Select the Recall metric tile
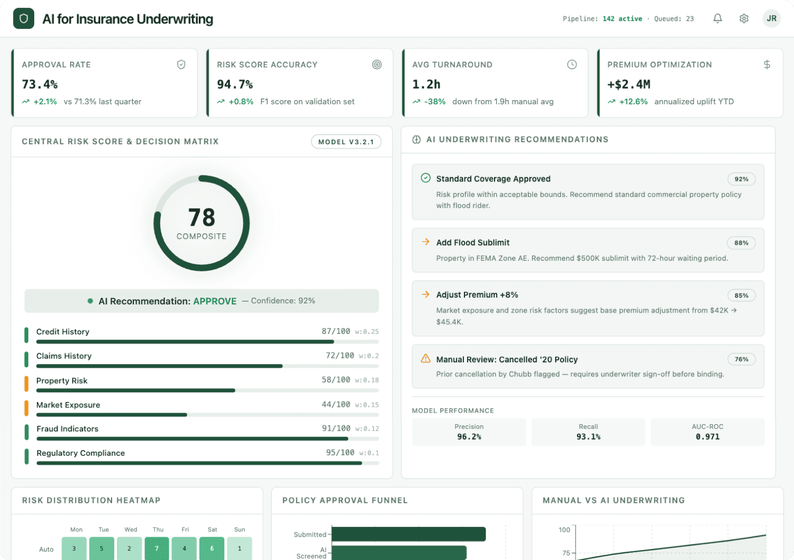The width and height of the screenshot is (794, 560). (588, 432)
